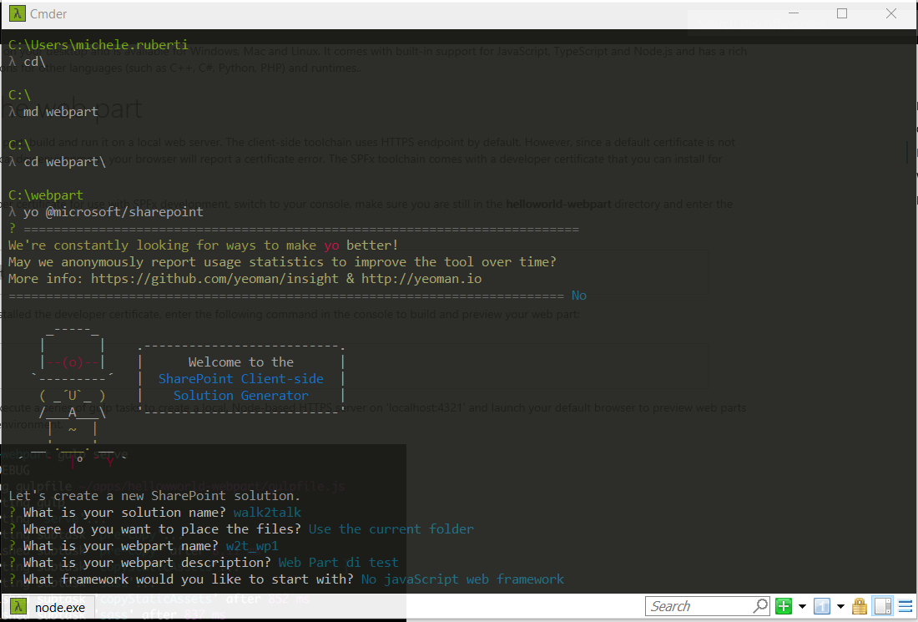
Task: Open the hamburger settings menu icon
Action: point(905,606)
